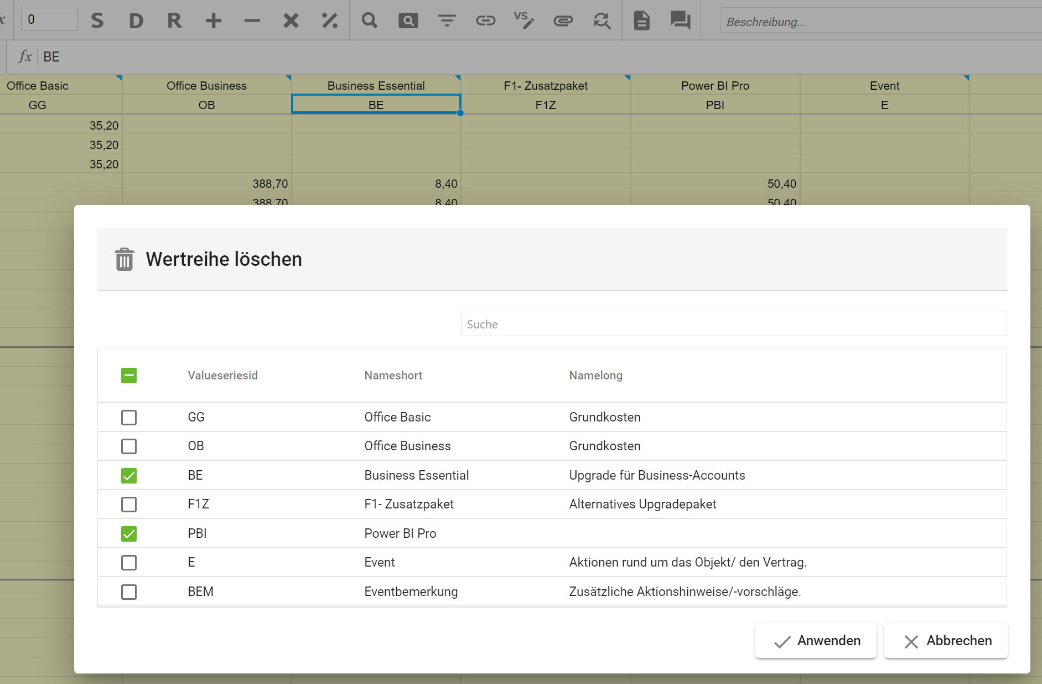Uncheck the PBI Power BI Pro checkbox

point(129,533)
